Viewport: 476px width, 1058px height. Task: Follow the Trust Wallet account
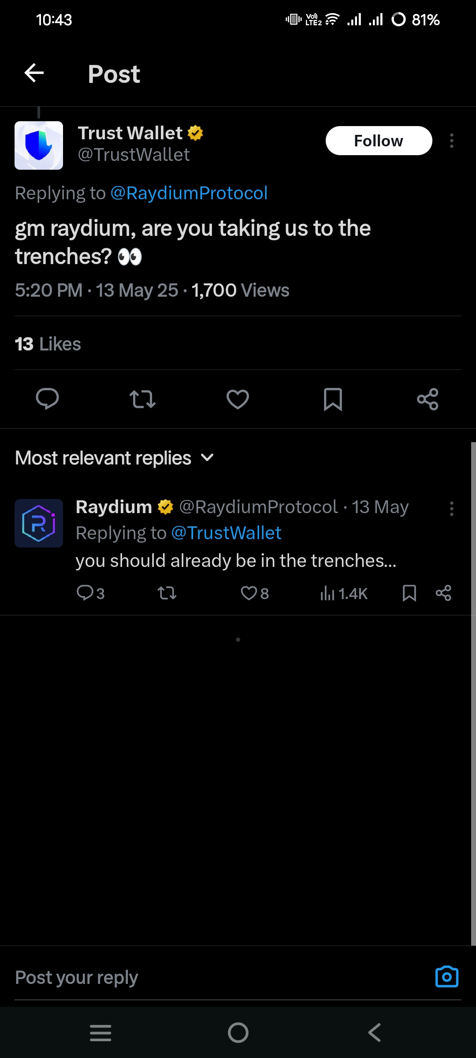[x=379, y=141]
